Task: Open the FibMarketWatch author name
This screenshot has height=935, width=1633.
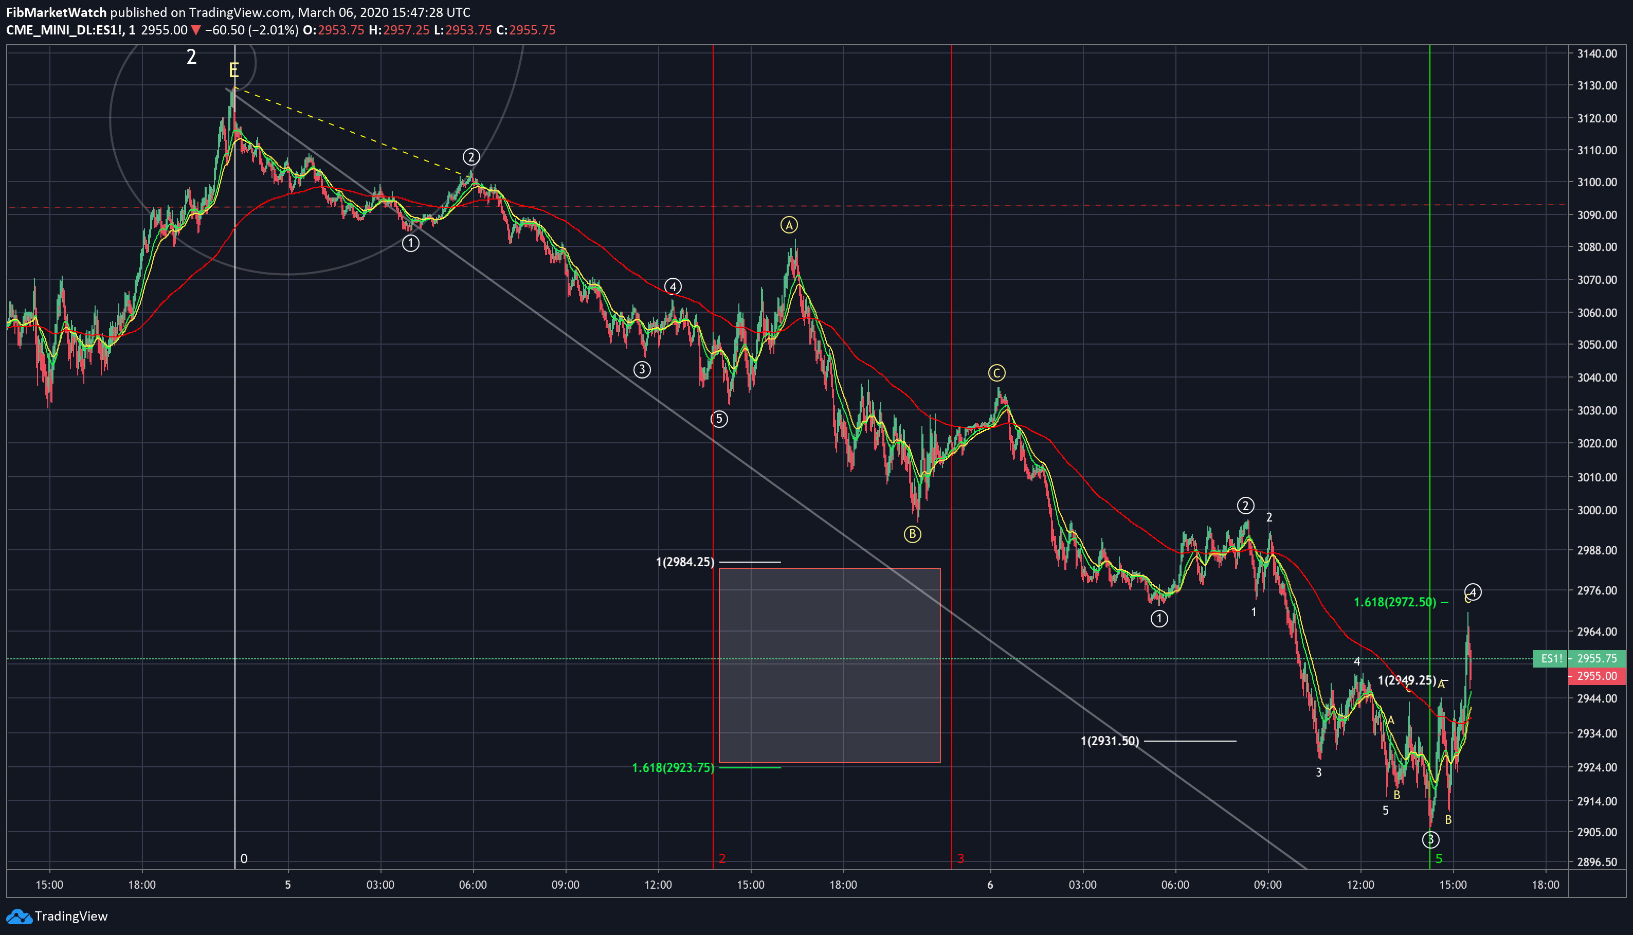Action: [57, 12]
